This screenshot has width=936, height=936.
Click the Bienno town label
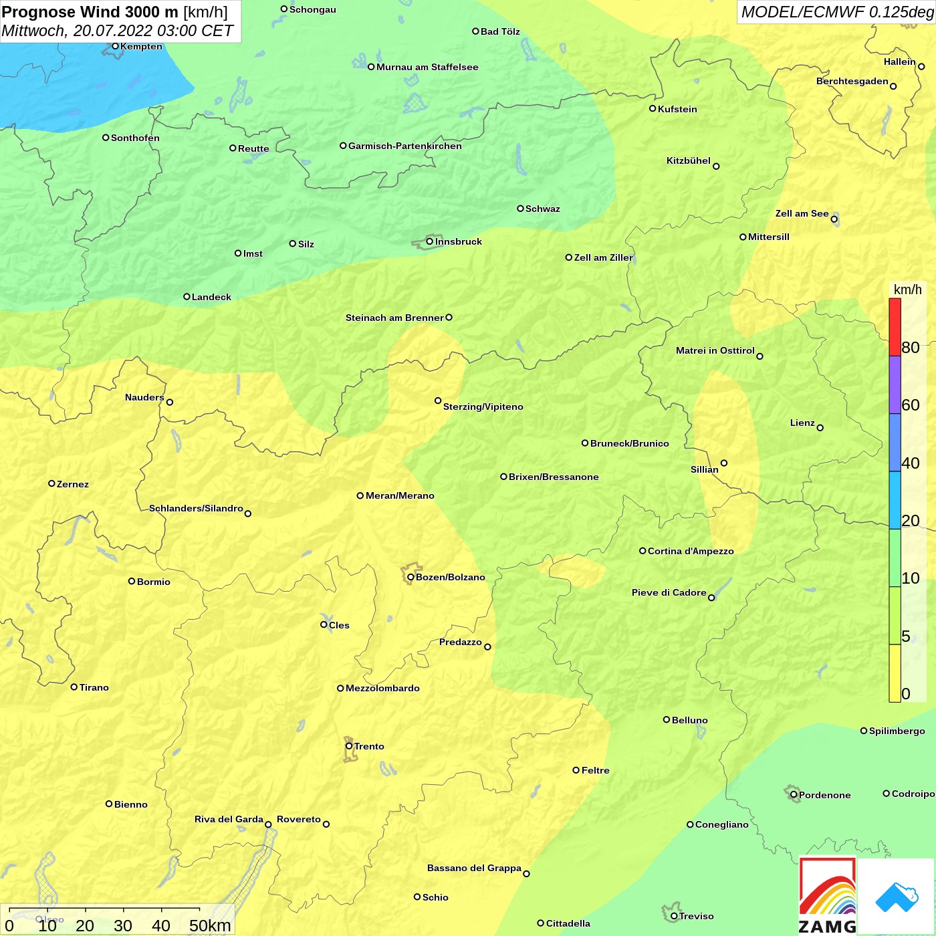click(131, 804)
